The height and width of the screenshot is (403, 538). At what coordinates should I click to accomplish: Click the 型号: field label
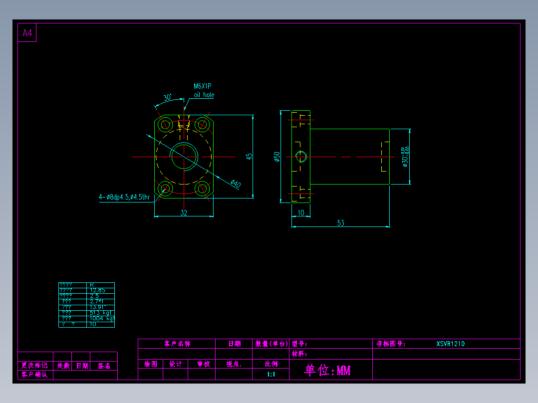[x=299, y=344]
